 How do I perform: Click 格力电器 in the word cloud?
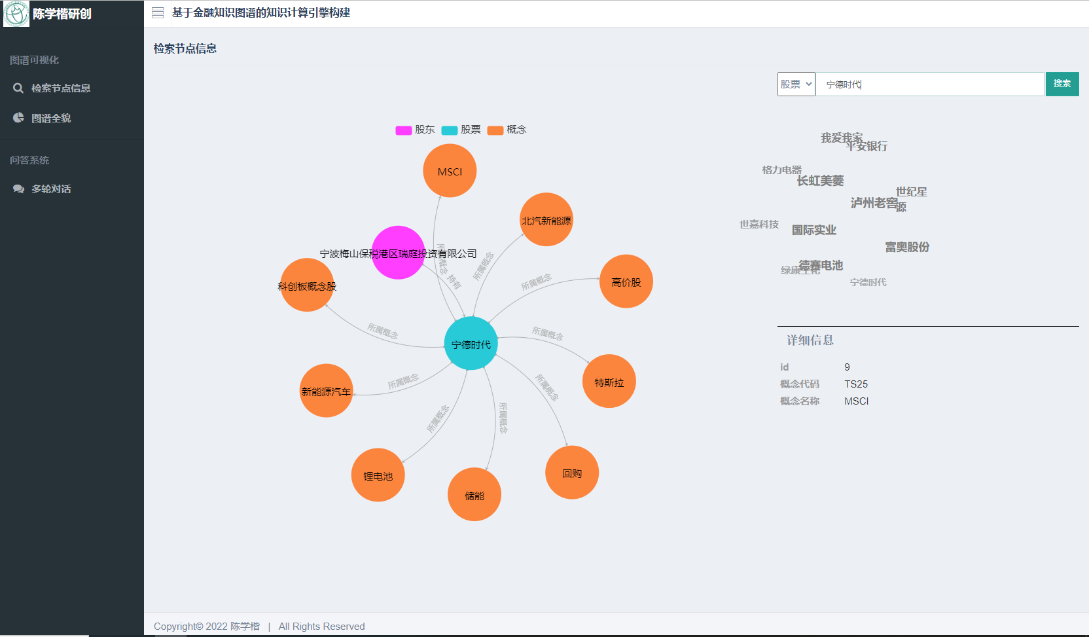pos(781,170)
